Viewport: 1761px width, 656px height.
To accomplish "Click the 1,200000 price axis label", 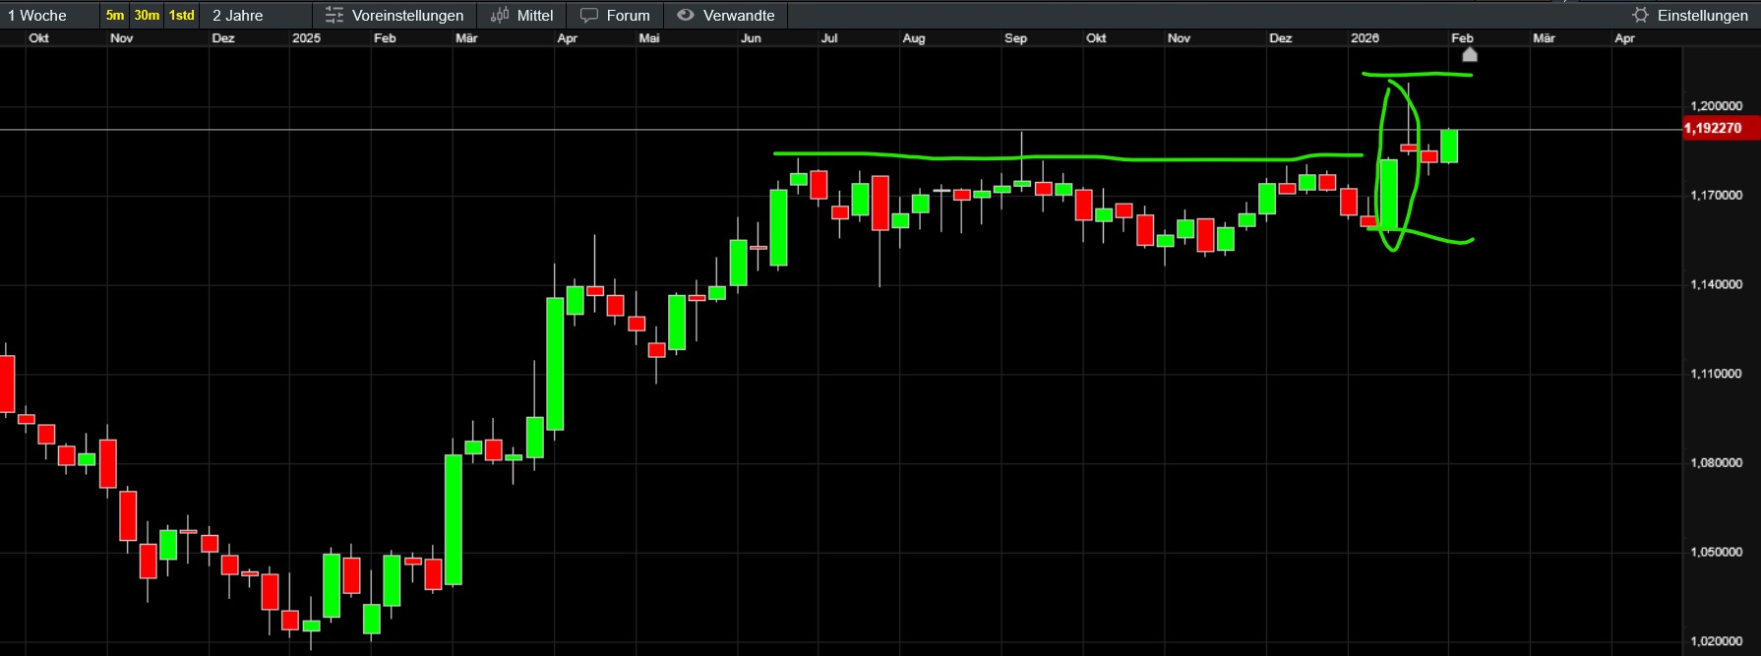I will pyautogui.click(x=1716, y=106).
